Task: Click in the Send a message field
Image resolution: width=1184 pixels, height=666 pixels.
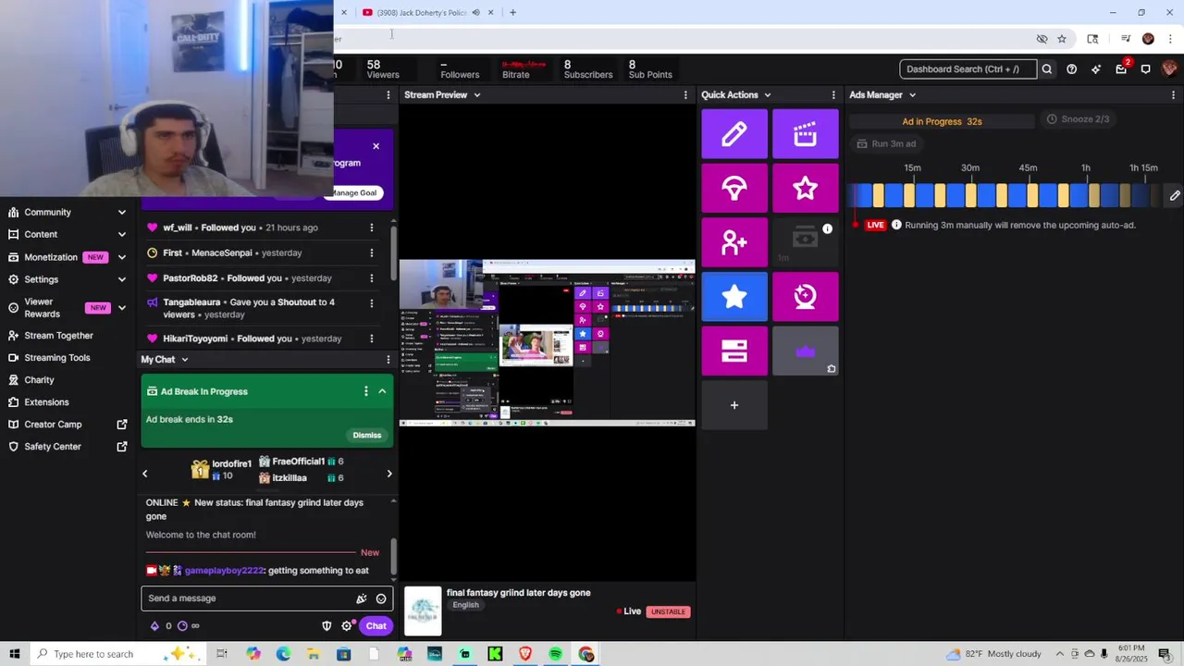Action: click(x=248, y=598)
